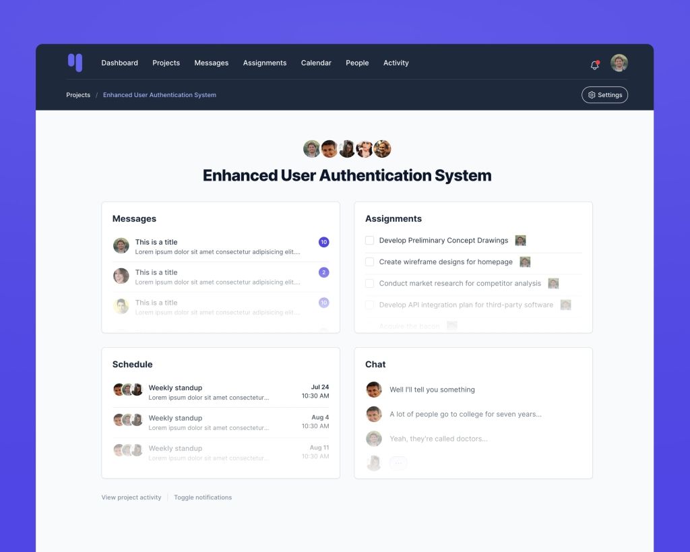Check off Develop Preliminary Concept Drawings
690x552 pixels.
click(369, 241)
